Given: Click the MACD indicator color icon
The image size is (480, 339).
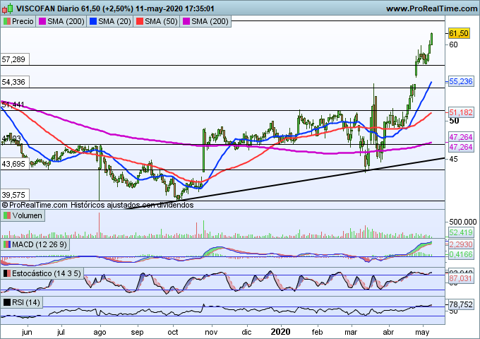Looking at the screenshot, I should (x=7, y=244).
